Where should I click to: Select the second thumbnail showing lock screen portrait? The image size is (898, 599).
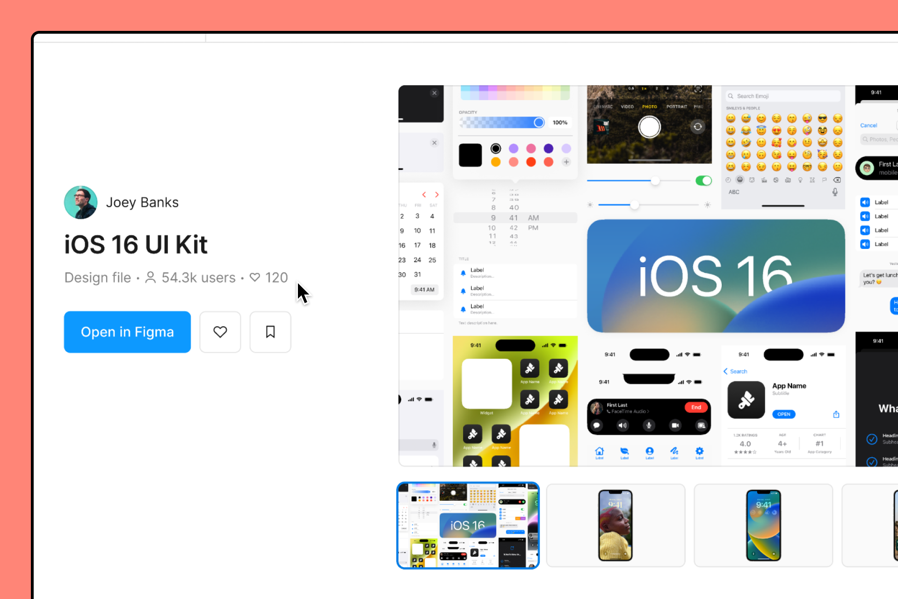point(616,525)
